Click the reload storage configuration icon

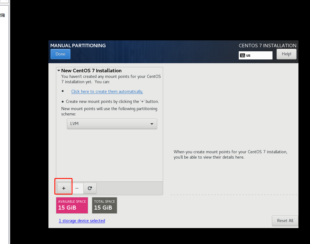(90, 188)
